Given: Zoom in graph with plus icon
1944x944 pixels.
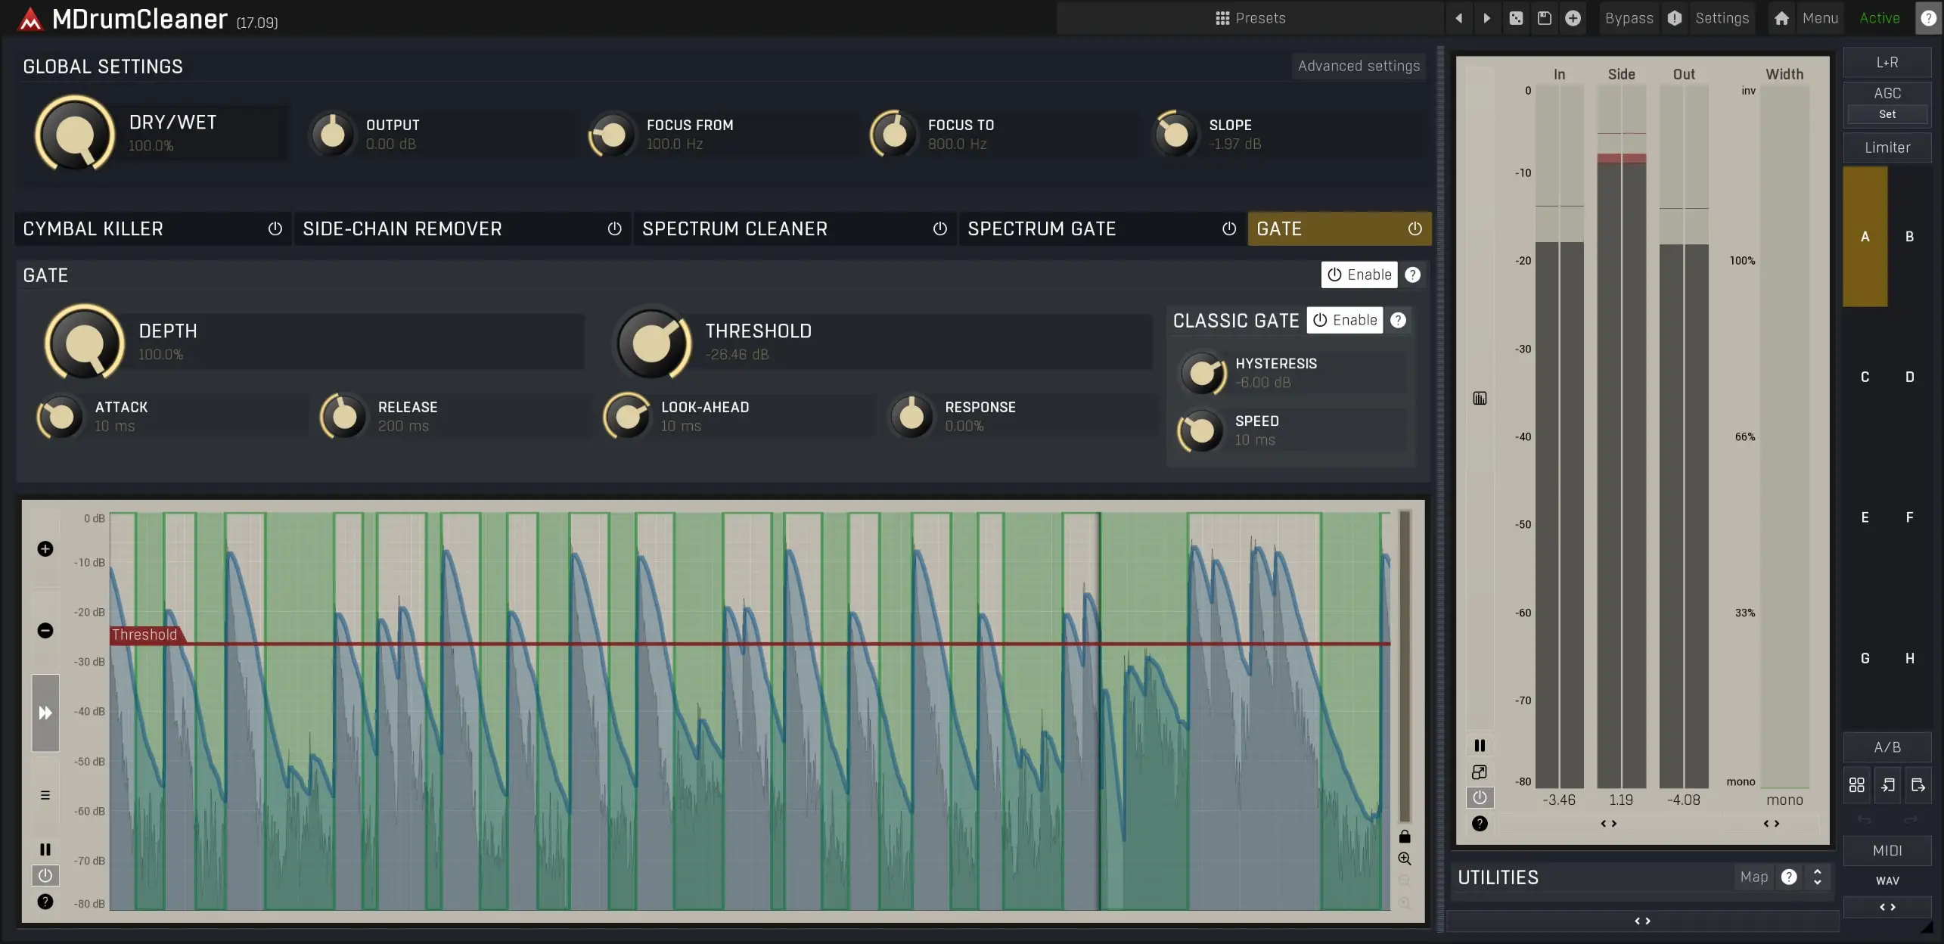Looking at the screenshot, I should click(45, 548).
